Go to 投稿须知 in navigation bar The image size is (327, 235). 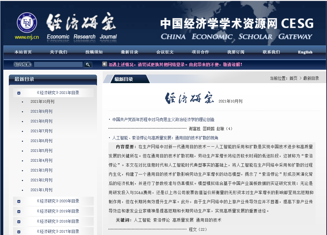click(94, 52)
